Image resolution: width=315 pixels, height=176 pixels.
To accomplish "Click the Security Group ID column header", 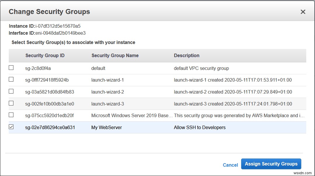I will point(45,55).
